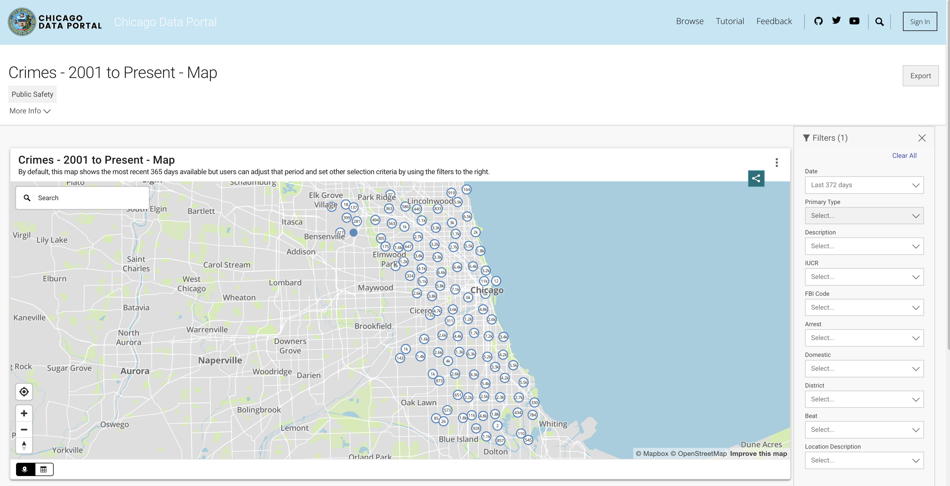This screenshot has height=486, width=950.
Task: Click the header search magnifier icon
Action: pyautogui.click(x=879, y=22)
